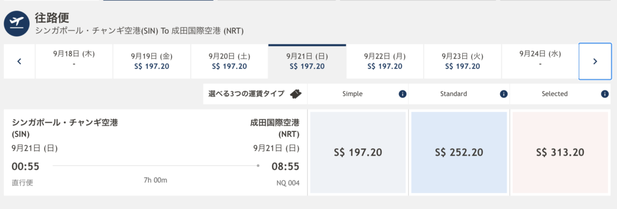Choose the Simple fare S$ 197.20

(358, 153)
